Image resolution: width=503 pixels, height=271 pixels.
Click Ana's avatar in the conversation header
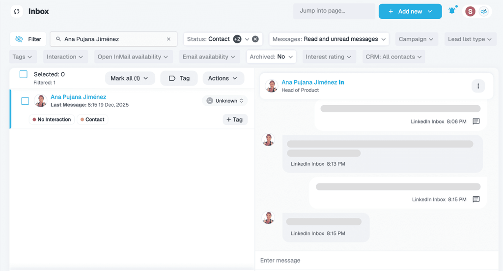point(271,86)
